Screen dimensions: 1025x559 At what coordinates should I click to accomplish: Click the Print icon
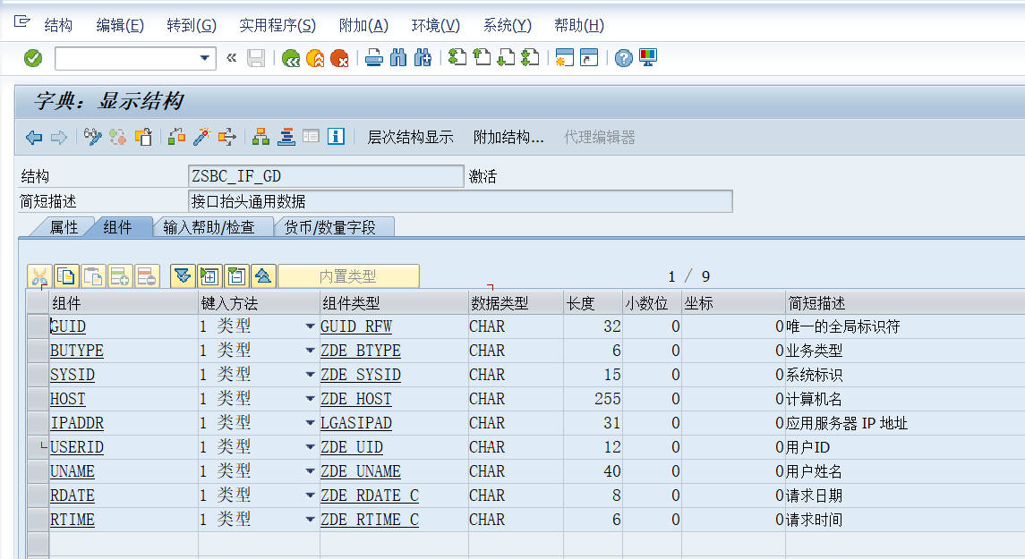pyautogui.click(x=374, y=58)
